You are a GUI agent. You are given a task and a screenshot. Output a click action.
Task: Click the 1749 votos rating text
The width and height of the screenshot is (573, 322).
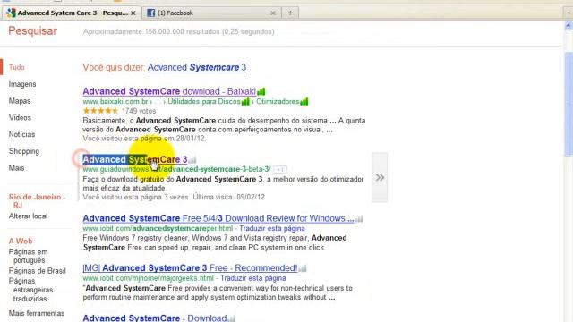(x=139, y=111)
